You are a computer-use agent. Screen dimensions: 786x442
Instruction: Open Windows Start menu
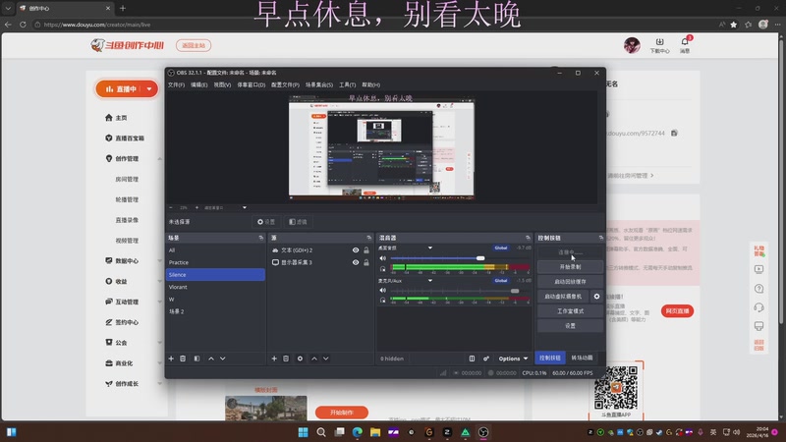[303, 432]
